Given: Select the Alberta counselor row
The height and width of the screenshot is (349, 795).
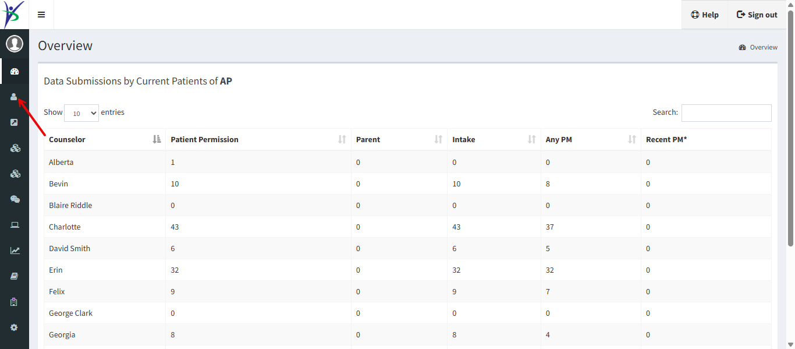Looking at the screenshot, I should [407, 162].
